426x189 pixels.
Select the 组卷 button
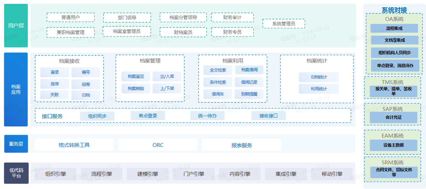click(86, 84)
